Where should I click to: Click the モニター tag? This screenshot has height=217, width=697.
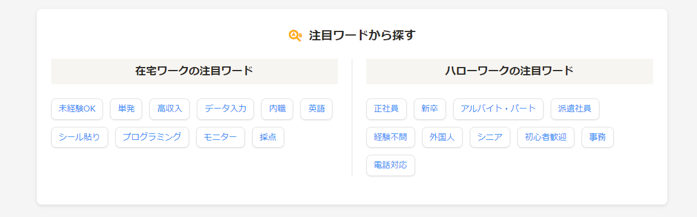[221, 138]
